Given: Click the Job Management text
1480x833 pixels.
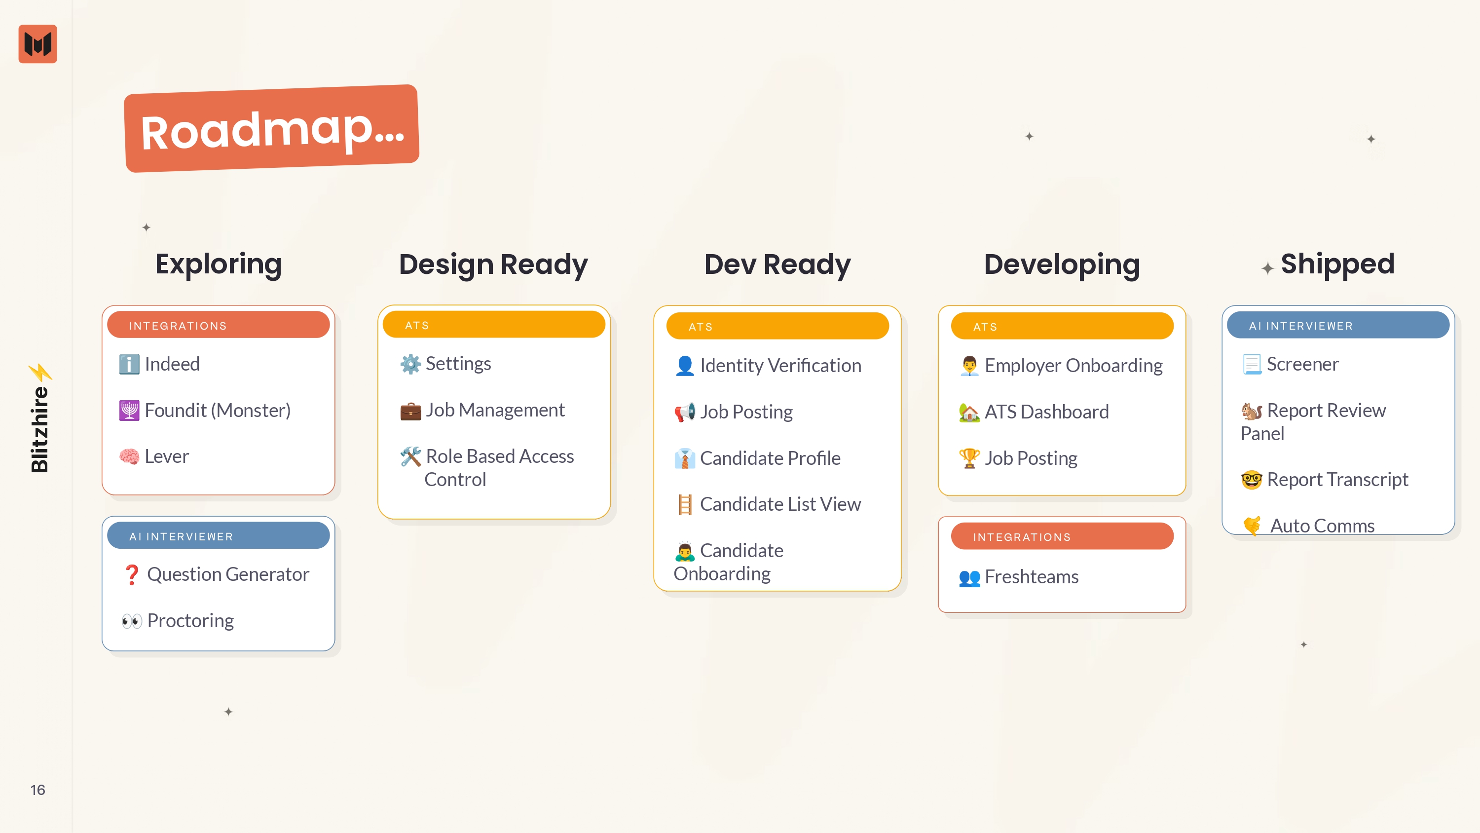Looking at the screenshot, I should (495, 410).
